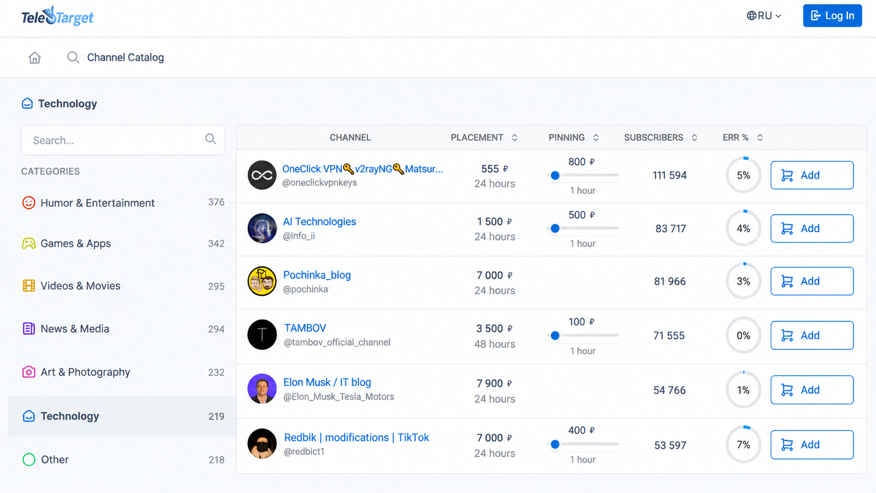The image size is (876, 493).
Task: Go to home via house icon
Action: tap(35, 58)
